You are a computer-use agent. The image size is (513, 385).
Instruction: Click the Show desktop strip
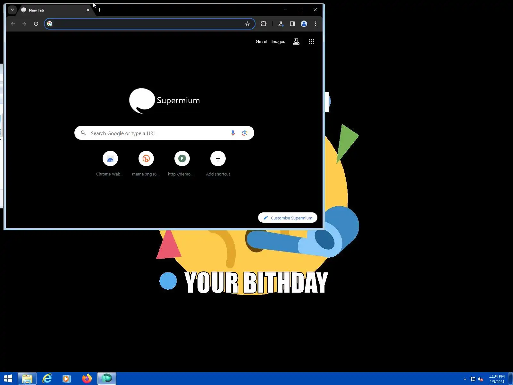(511, 379)
